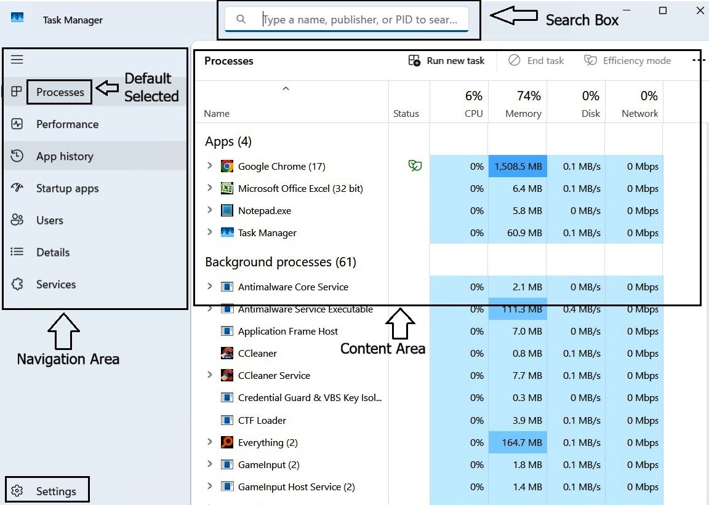Select Chrome's 1,508.5 MB memory cell

[518, 166]
